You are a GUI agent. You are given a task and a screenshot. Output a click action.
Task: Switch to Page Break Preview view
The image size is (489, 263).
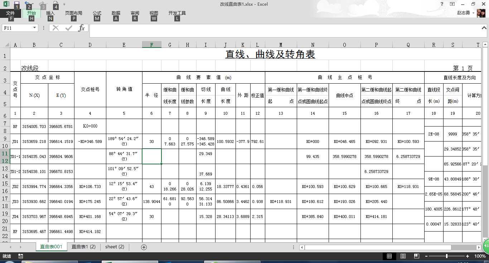[x=416, y=256]
